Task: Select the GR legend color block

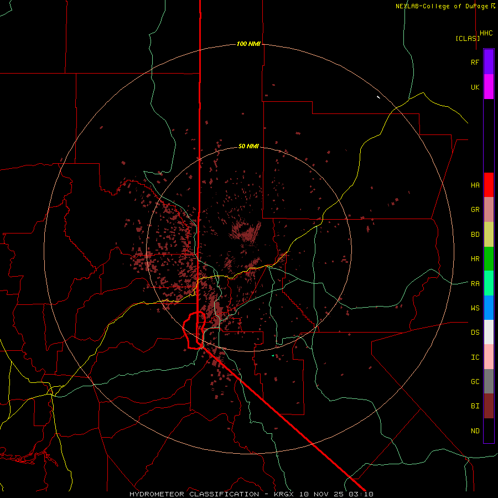Action: click(x=489, y=210)
